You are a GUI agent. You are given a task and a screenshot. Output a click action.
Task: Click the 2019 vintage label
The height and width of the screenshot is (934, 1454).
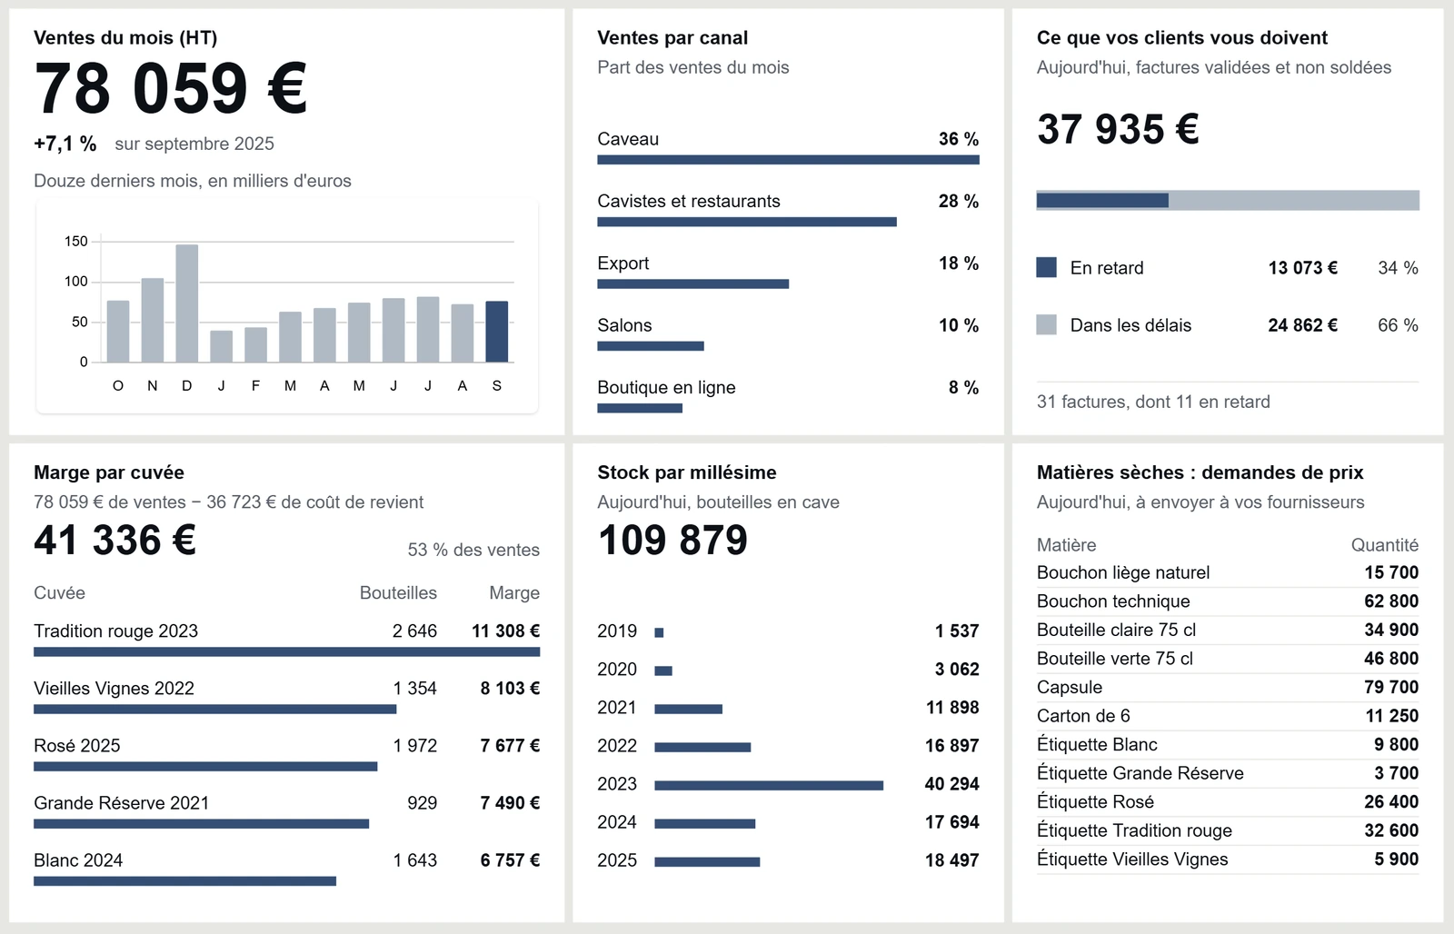(617, 631)
